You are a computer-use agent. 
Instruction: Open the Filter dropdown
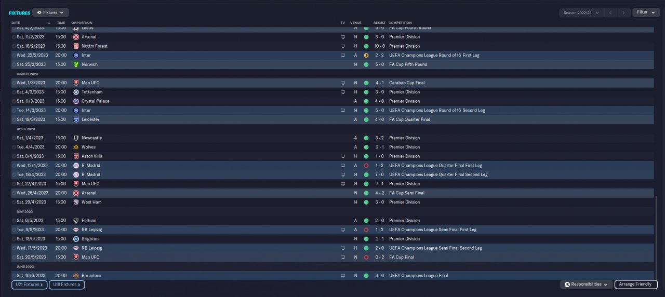(x=646, y=12)
